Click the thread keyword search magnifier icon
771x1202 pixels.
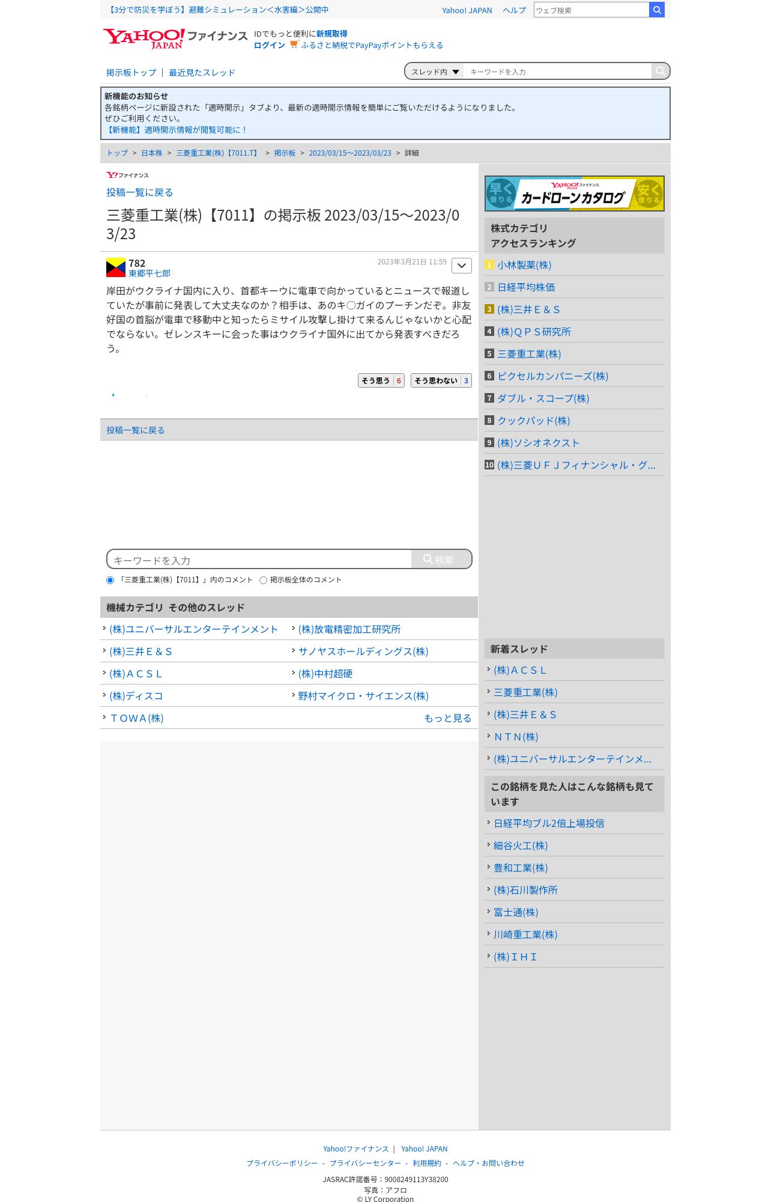coord(661,71)
